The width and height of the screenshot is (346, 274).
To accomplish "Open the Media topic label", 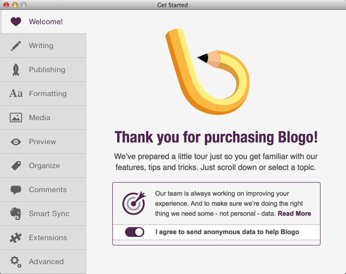I will point(40,118).
